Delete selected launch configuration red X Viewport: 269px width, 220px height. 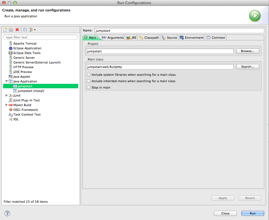(x=17, y=30)
